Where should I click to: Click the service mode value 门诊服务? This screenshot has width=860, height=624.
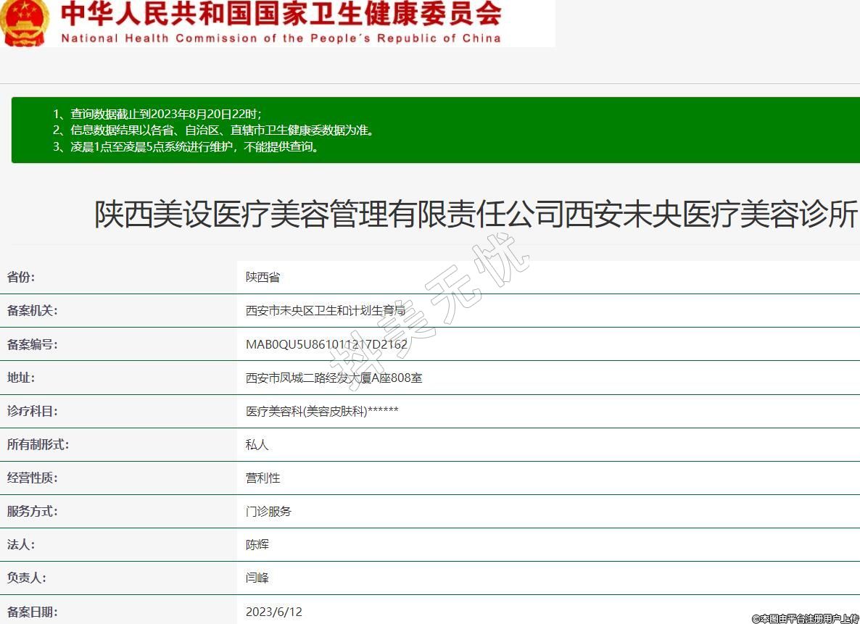pos(268,512)
